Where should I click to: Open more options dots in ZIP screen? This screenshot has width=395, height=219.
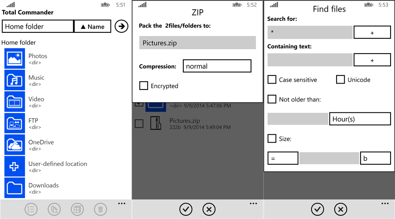[x=253, y=203]
